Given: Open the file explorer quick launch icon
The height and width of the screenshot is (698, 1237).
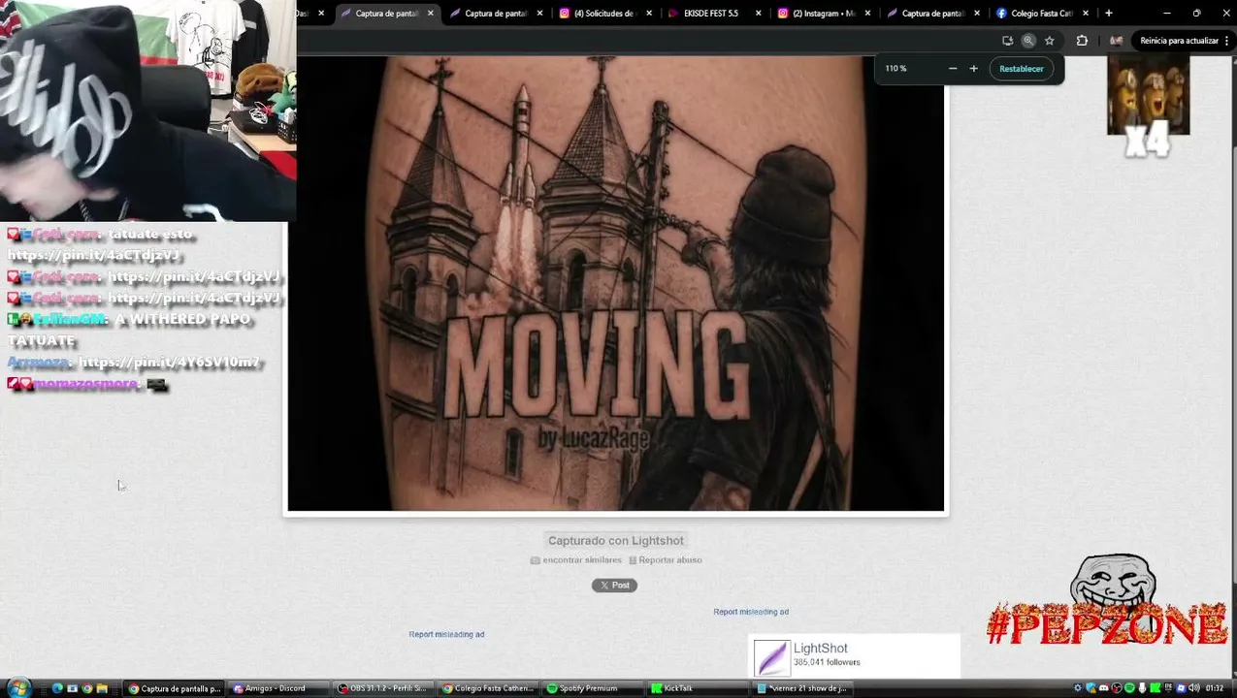Looking at the screenshot, I should click(101, 688).
